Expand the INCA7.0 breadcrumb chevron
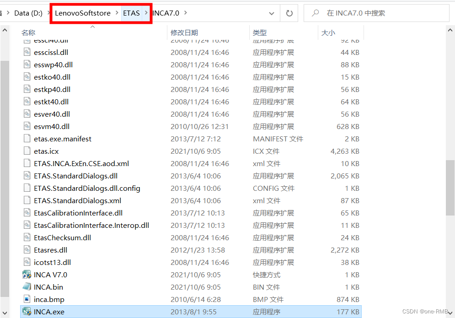The height and width of the screenshot is (318, 455). [x=185, y=13]
